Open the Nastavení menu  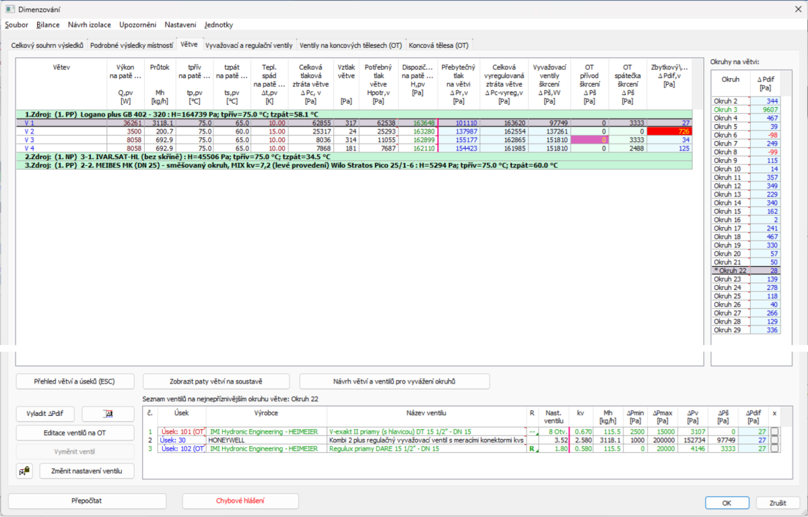(x=181, y=25)
